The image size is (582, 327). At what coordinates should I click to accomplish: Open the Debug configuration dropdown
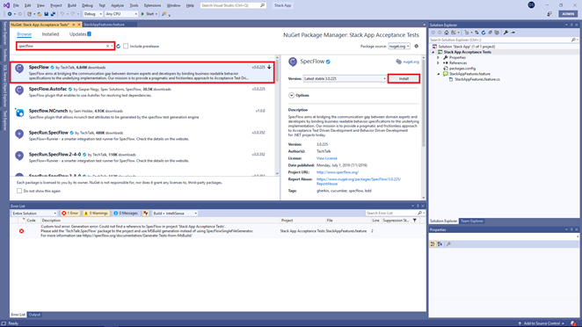[93, 14]
